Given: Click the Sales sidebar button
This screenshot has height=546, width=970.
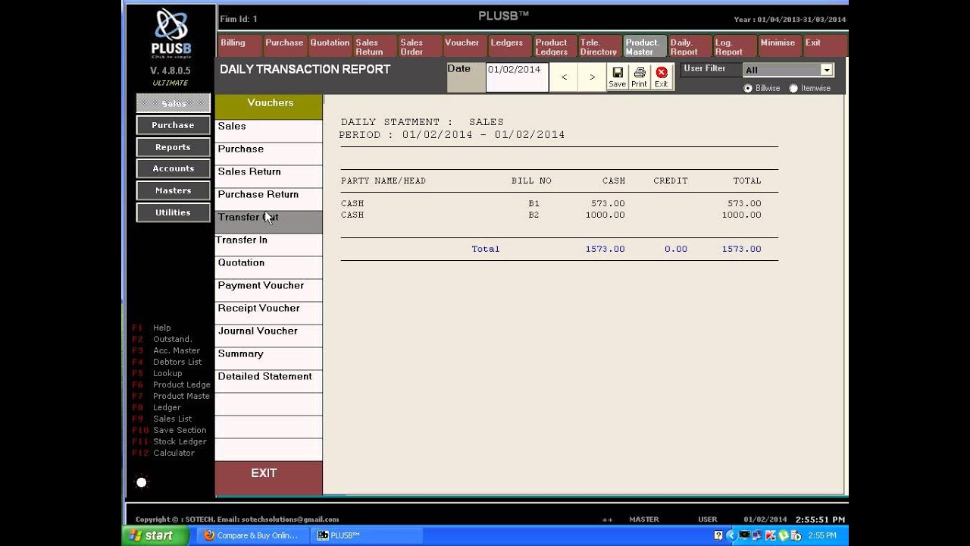Looking at the screenshot, I should coord(174,103).
